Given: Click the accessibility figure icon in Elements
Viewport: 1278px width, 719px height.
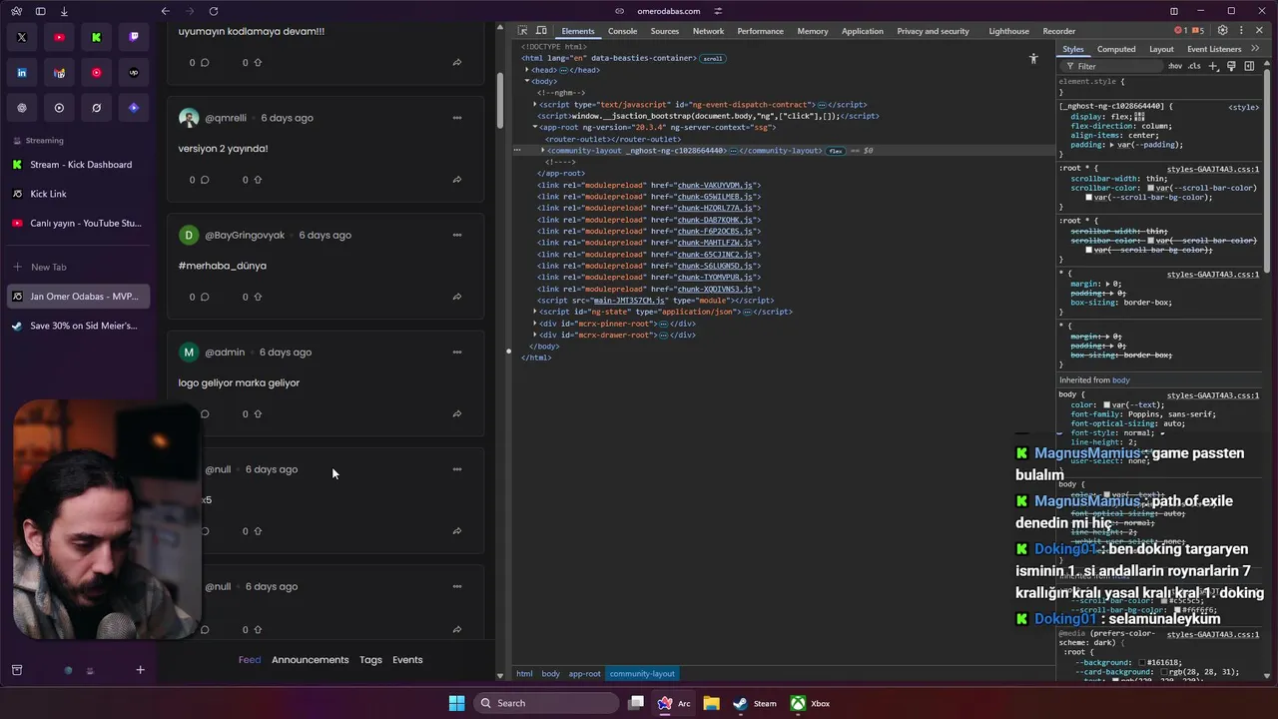Looking at the screenshot, I should click(x=1033, y=59).
